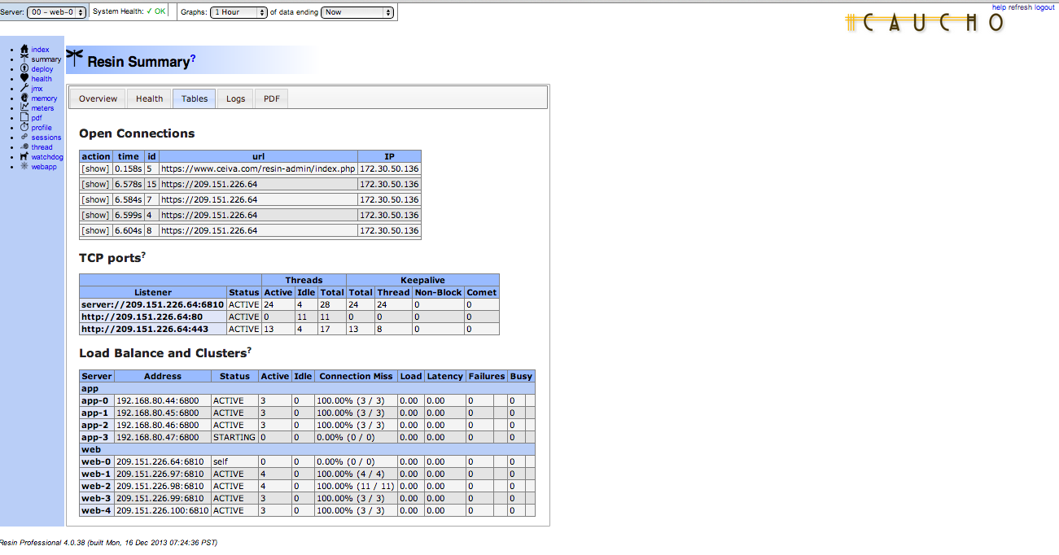Click the head icon beside memory
Image resolution: width=1059 pixels, height=555 pixels.
click(x=24, y=98)
